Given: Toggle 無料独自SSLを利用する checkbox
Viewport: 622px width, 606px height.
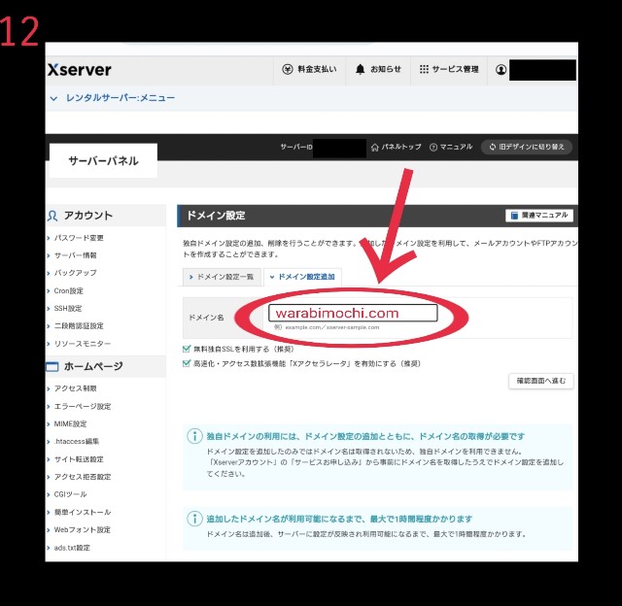Looking at the screenshot, I should [186, 349].
